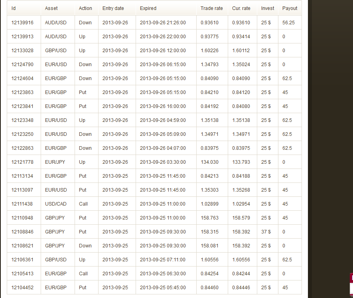Click expiry 2013-09-26 12:00:00
Screen dimensions: 353x298
[163, 50]
